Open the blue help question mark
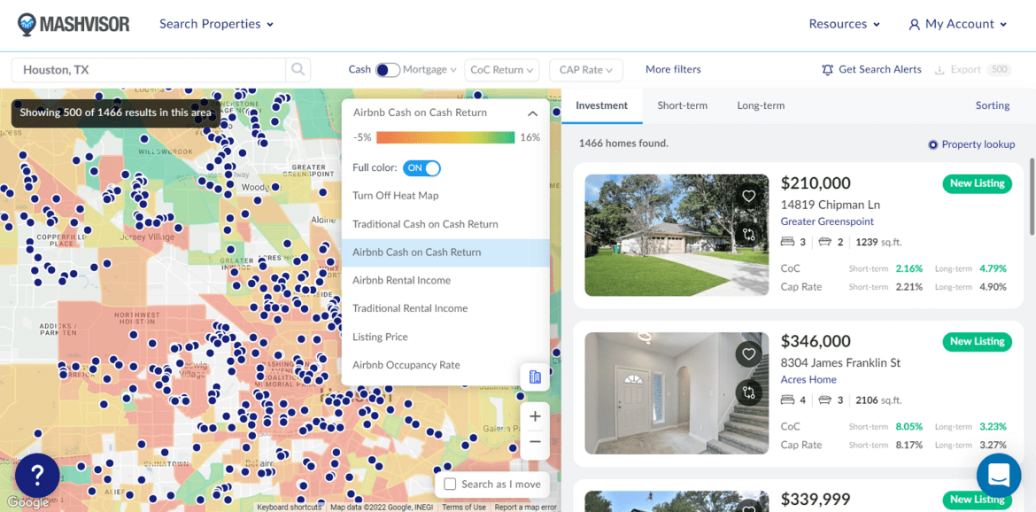The height and width of the screenshot is (512, 1036). (x=37, y=477)
